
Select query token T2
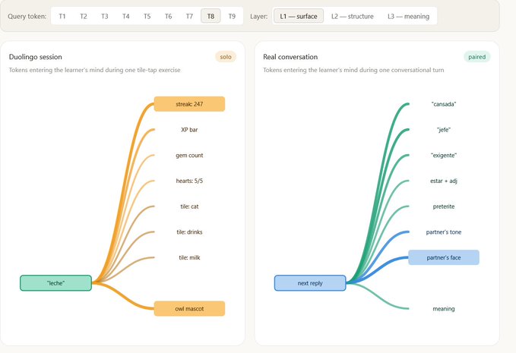(x=84, y=16)
